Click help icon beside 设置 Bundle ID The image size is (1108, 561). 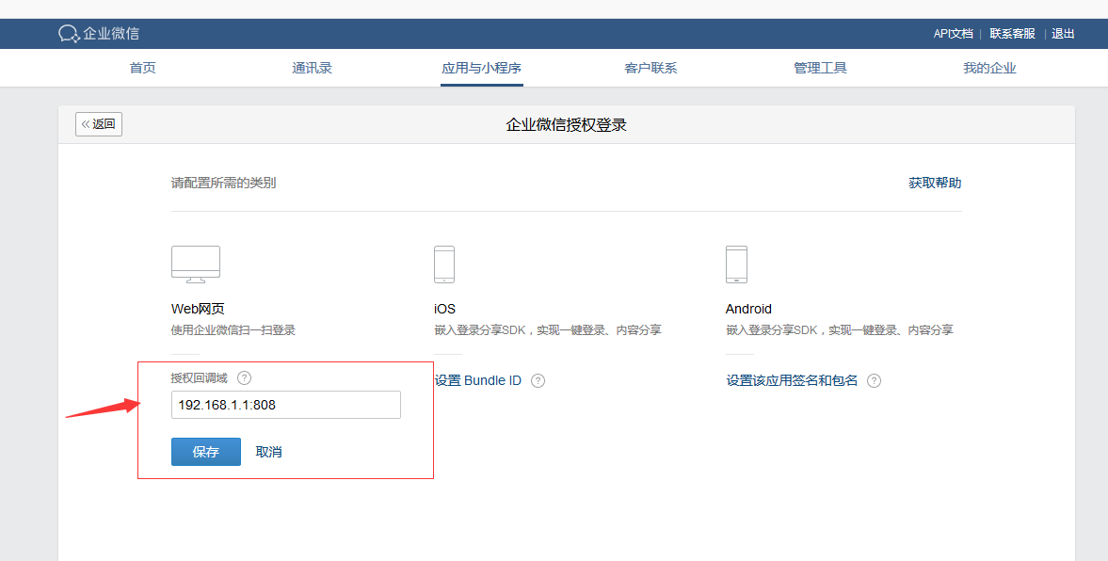pos(538,381)
